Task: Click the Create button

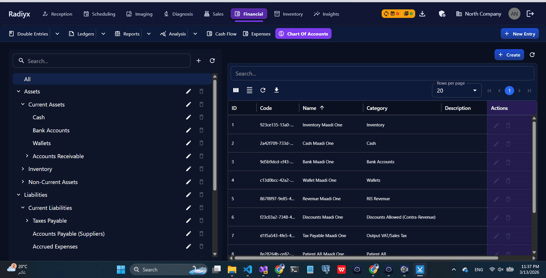Action: click(x=509, y=55)
